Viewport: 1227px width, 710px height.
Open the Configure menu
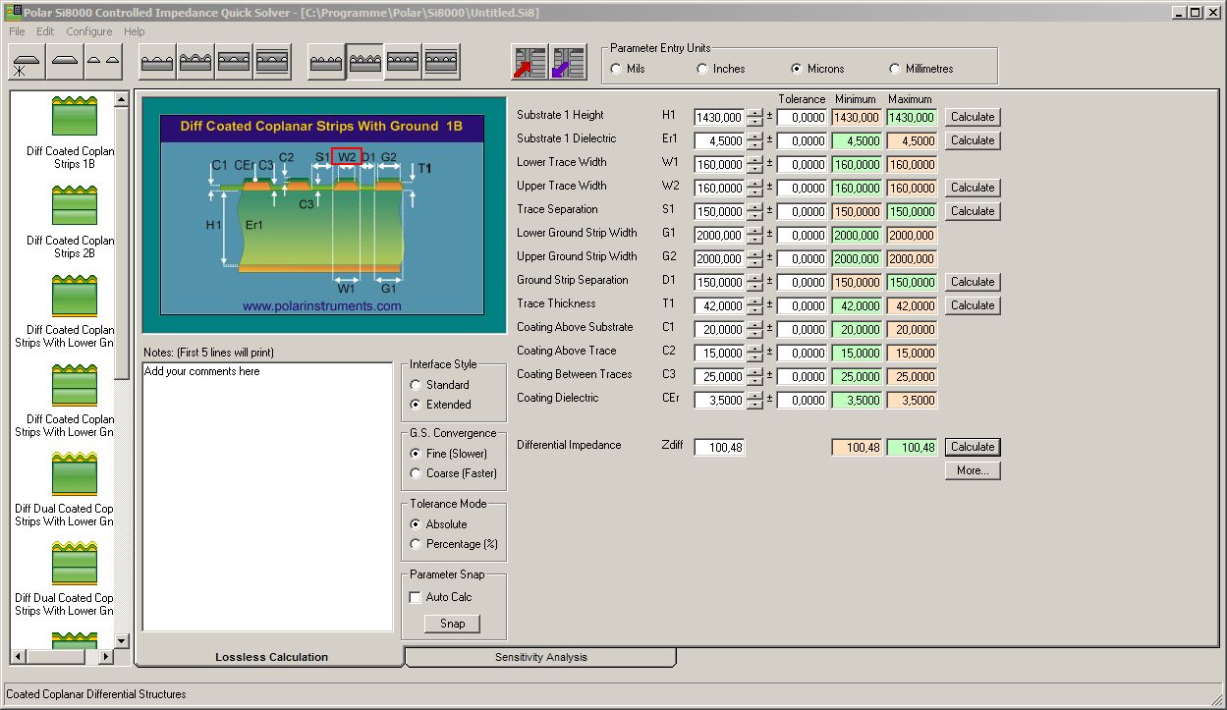[x=89, y=31]
